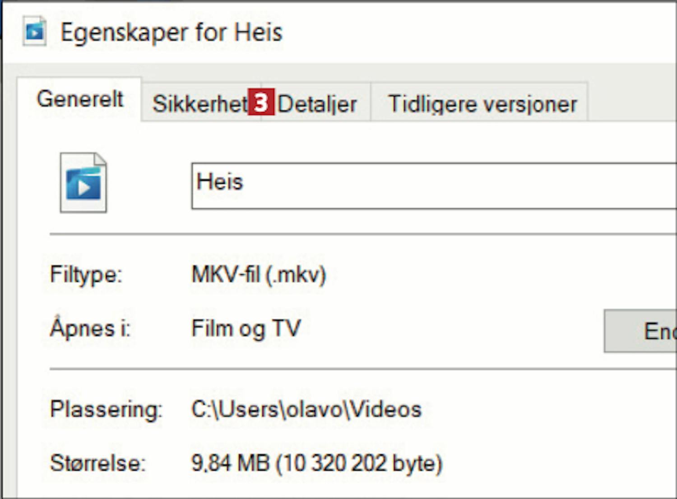Click the Film og TV app name
This screenshot has width=677, height=499.
tap(246, 328)
